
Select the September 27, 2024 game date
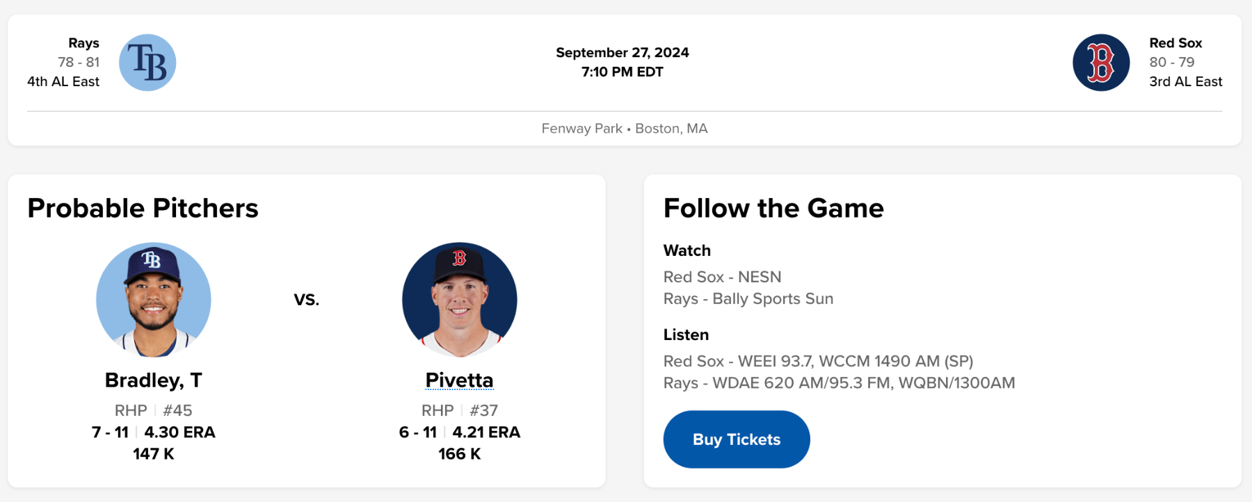[622, 53]
